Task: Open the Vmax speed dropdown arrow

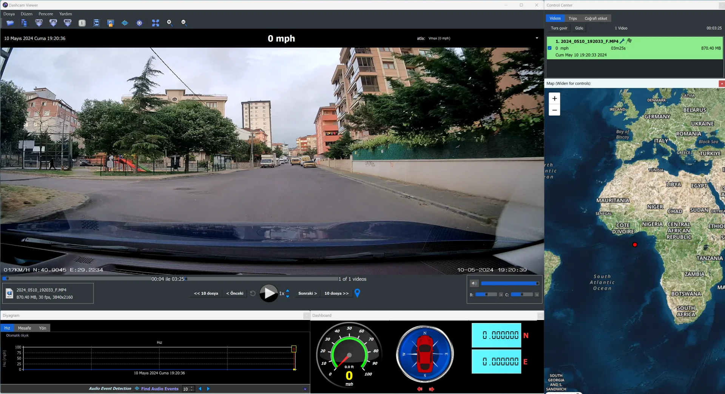Action: pyautogui.click(x=537, y=38)
